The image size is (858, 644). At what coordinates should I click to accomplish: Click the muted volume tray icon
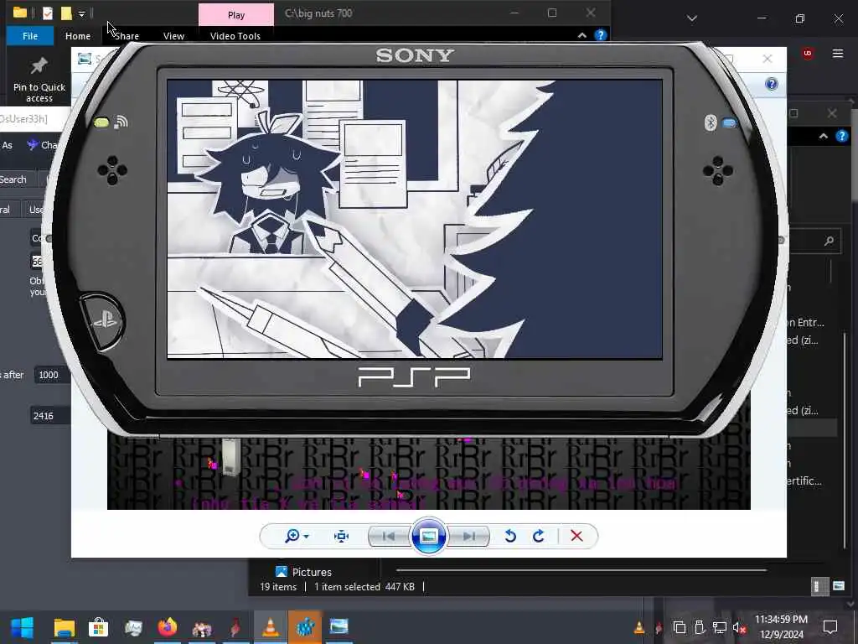(739, 627)
